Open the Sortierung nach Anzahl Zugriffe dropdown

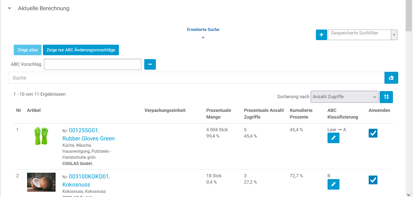pos(344,97)
